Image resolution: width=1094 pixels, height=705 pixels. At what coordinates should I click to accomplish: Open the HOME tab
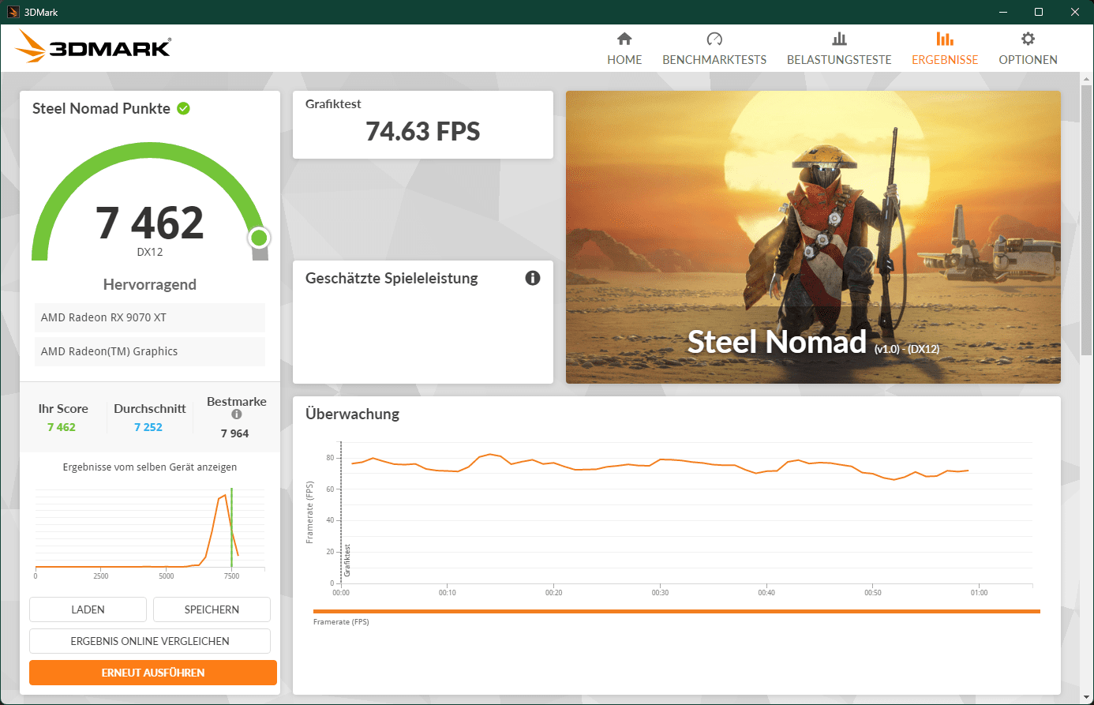[x=624, y=48]
